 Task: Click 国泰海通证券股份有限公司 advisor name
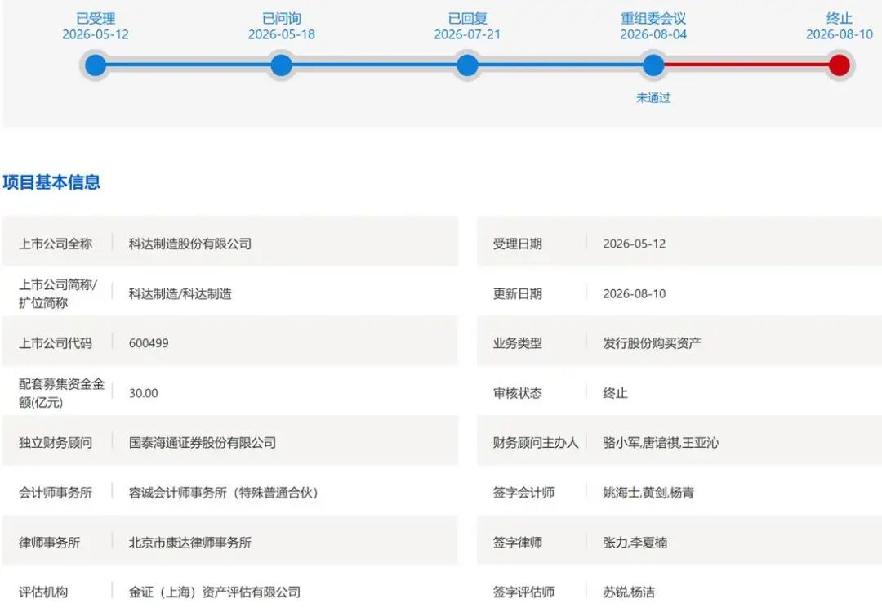click(x=203, y=442)
